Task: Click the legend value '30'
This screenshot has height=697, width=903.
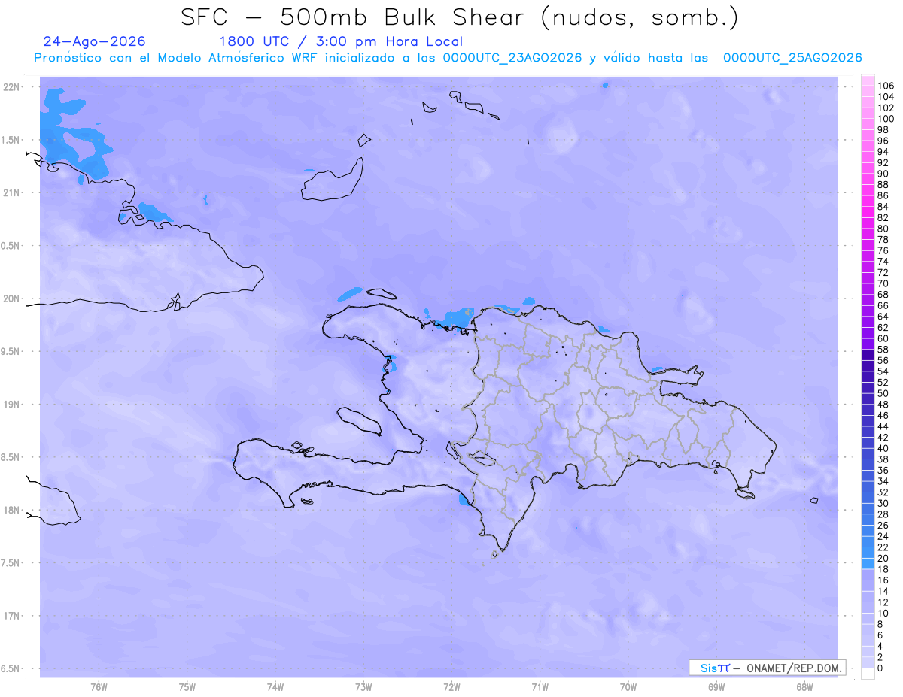Action: click(883, 503)
